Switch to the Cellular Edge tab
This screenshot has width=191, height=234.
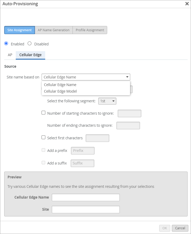pyautogui.click(x=30, y=55)
